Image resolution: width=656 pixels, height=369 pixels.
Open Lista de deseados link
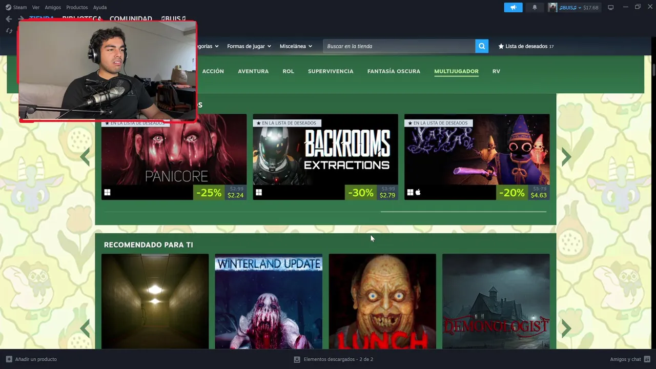(x=526, y=46)
